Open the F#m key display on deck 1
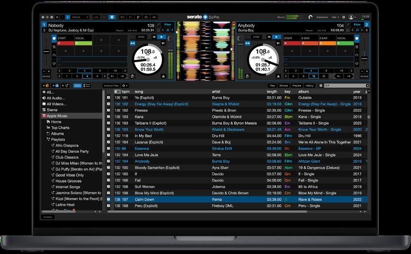Screen dimensions: 411x254 click(x=168, y=25)
